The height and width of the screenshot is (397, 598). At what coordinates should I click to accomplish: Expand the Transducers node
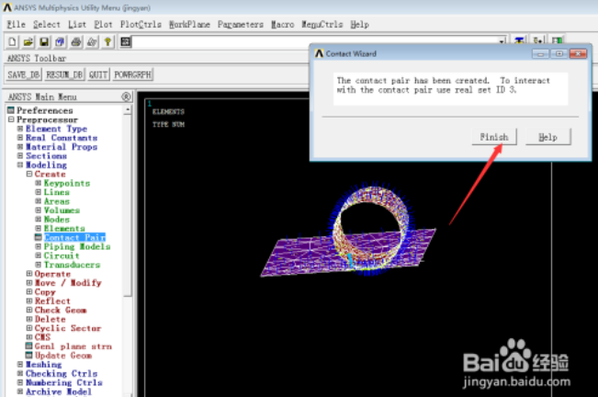(x=39, y=265)
